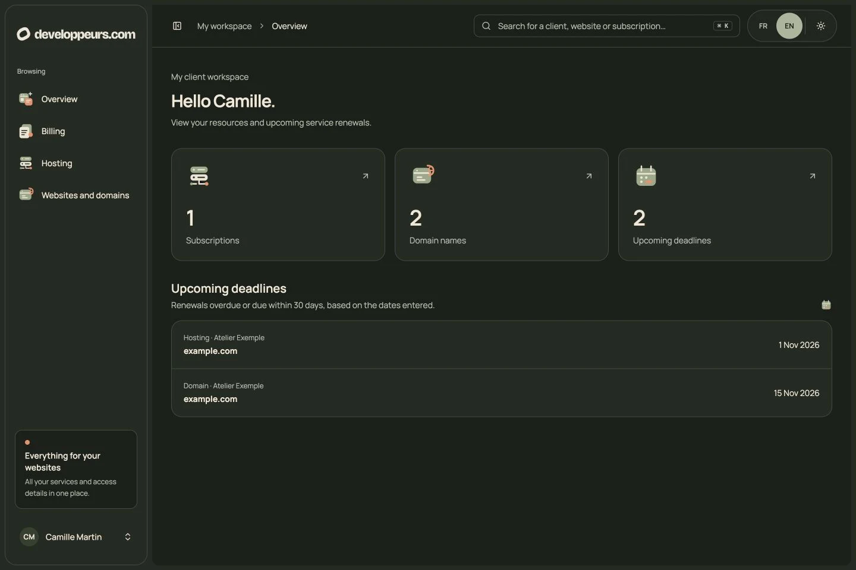Image resolution: width=856 pixels, height=570 pixels.
Task: Click the small calendar icon beside deadlines heading
Action: 826,305
